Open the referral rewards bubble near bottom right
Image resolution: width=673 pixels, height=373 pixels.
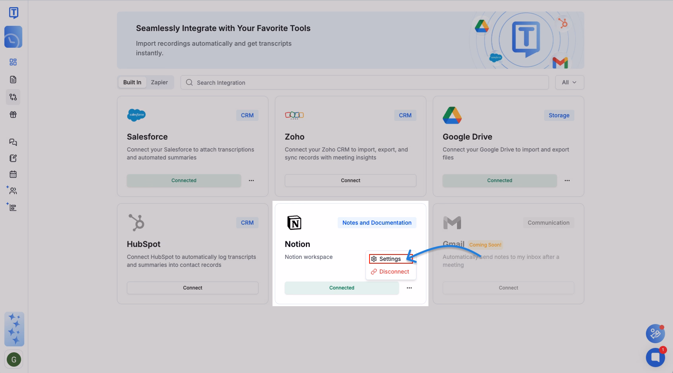click(x=655, y=334)
